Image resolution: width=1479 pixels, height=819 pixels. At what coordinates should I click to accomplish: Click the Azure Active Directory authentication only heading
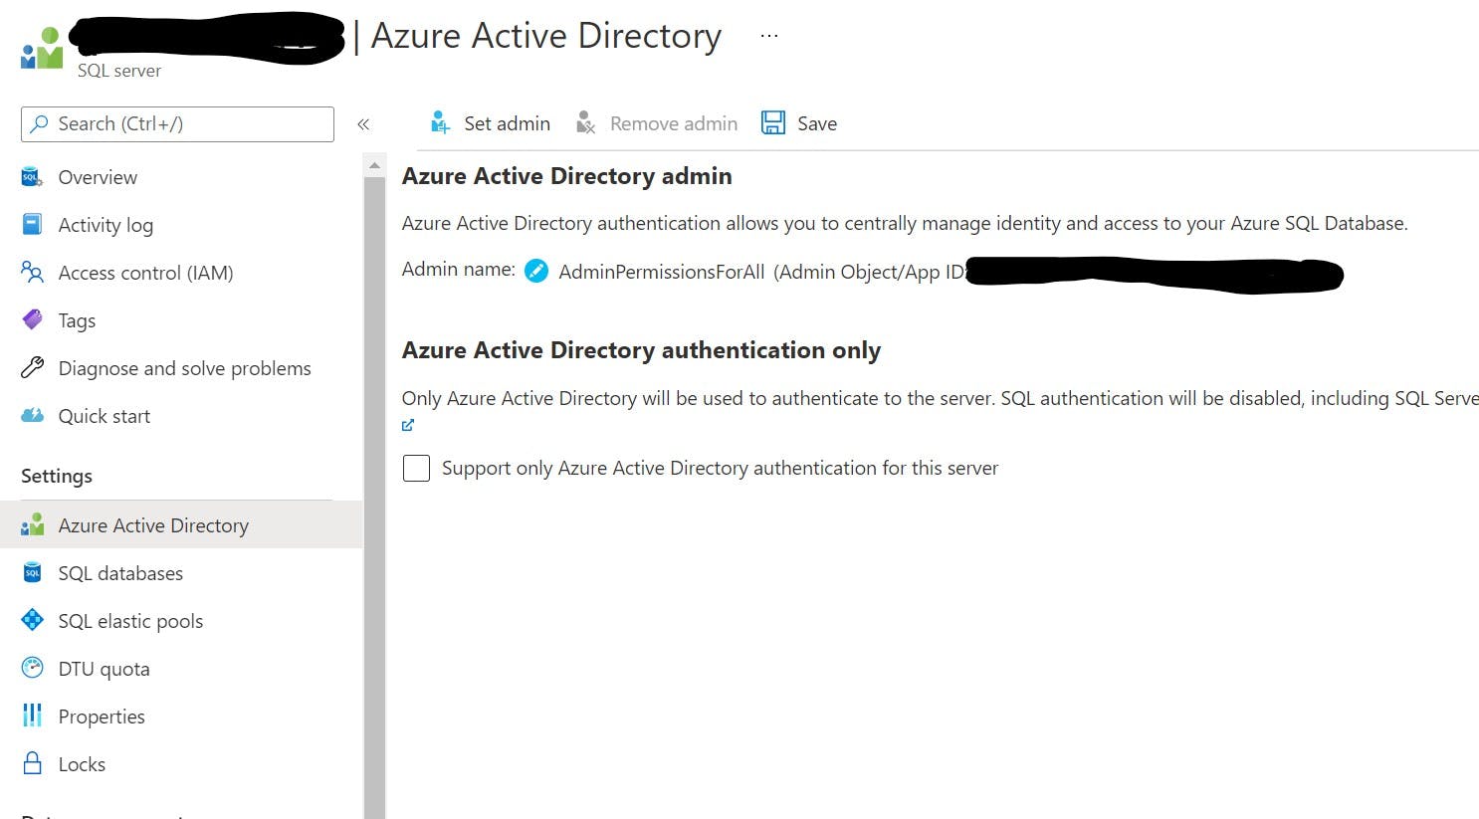click(x=641, y=350)
